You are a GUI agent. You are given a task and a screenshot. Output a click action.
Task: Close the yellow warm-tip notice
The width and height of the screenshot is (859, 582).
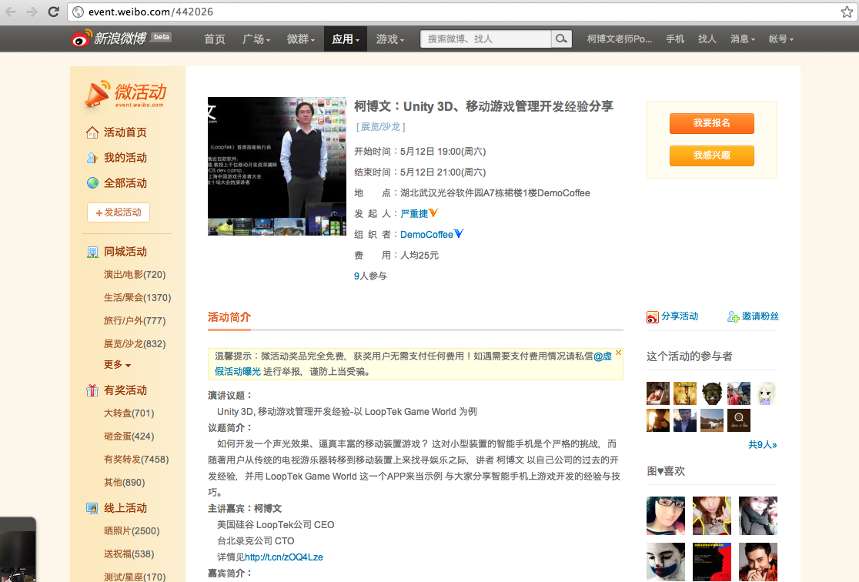619,353
